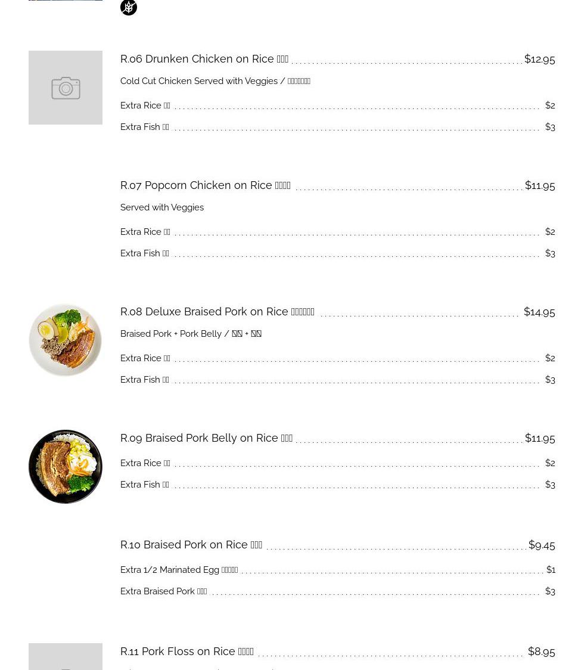Select R.10 Braised Pork on Rice title
The height and width of the screenshot is (670, 575).
tap(191, 545)
